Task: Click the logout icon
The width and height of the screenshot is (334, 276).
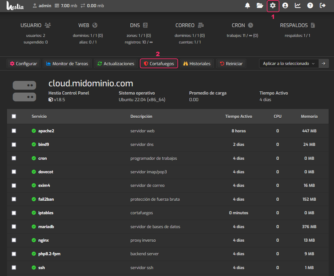Action: (x=323, y=5)
